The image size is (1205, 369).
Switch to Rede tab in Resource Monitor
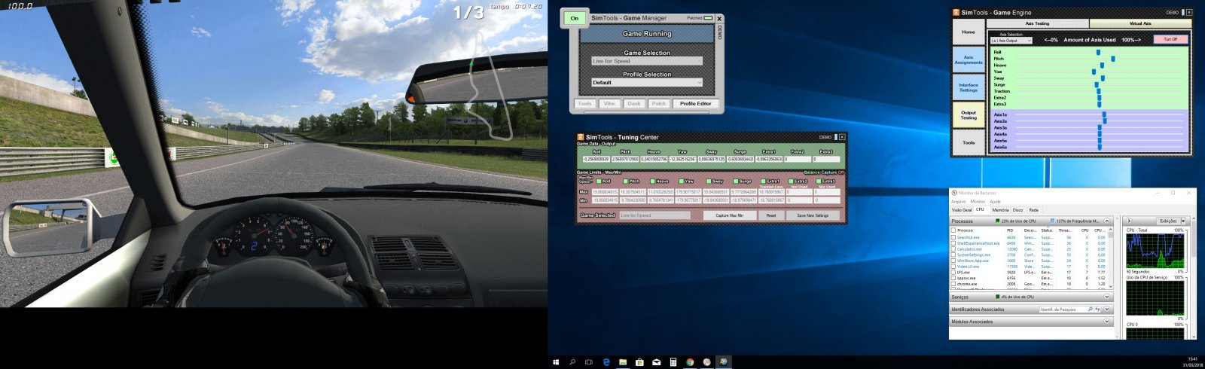[x=1034, y=210]
